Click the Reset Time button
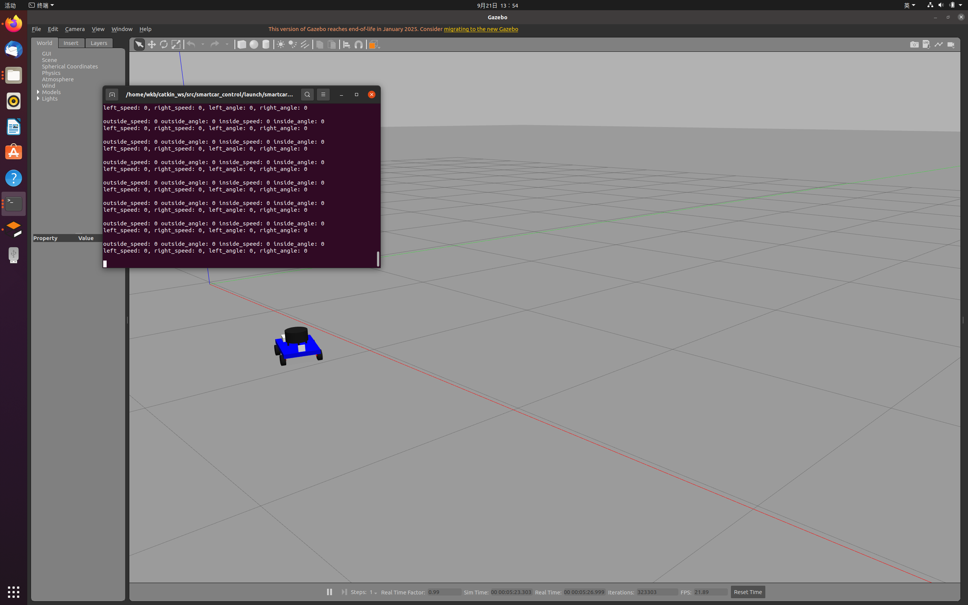Image resolution: width=968 pixels, height=605 pixels. coord(748,592)
